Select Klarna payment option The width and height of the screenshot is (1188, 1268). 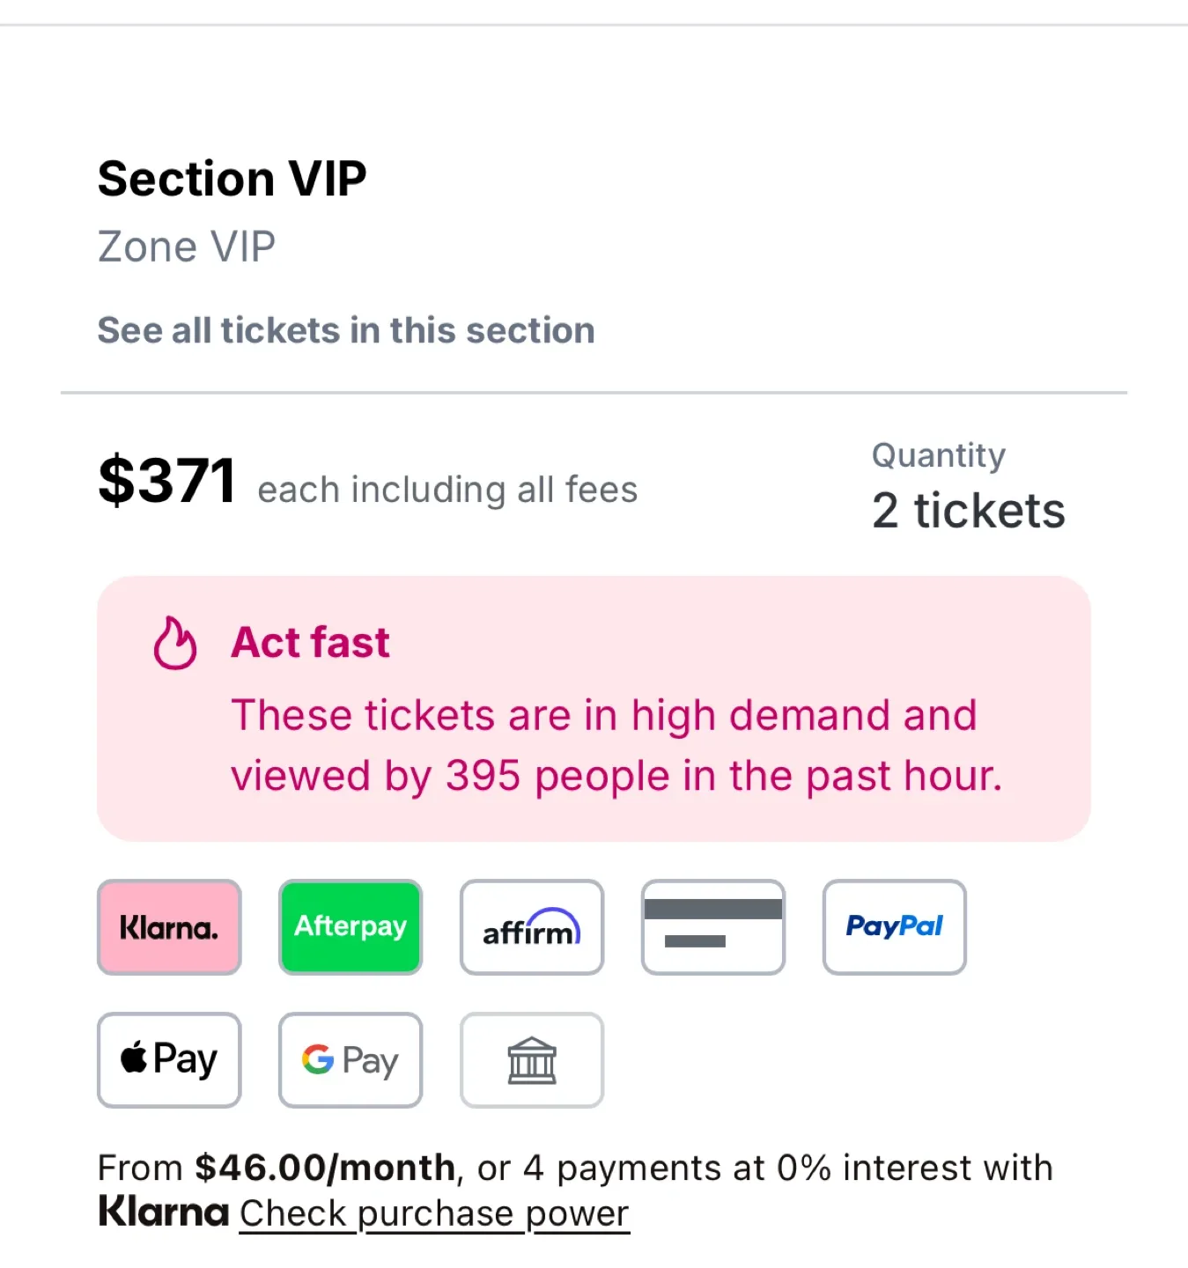[169, 927]
